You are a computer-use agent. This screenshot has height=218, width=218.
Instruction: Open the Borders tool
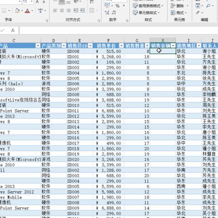(x=4, y=10)
